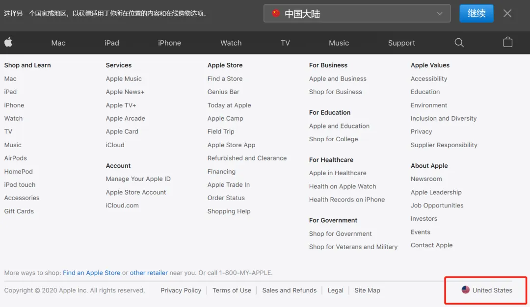Image resolution: width=530 pixels, height=307 pixels.
Task: Select Music in the top navigation
Action: tap(339, 43)
